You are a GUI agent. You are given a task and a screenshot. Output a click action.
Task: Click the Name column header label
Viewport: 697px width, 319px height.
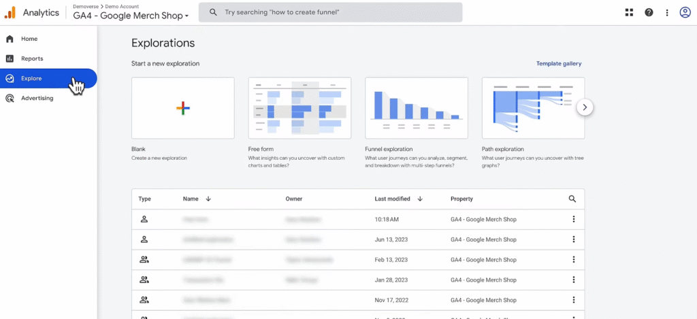tap(191, 199)
